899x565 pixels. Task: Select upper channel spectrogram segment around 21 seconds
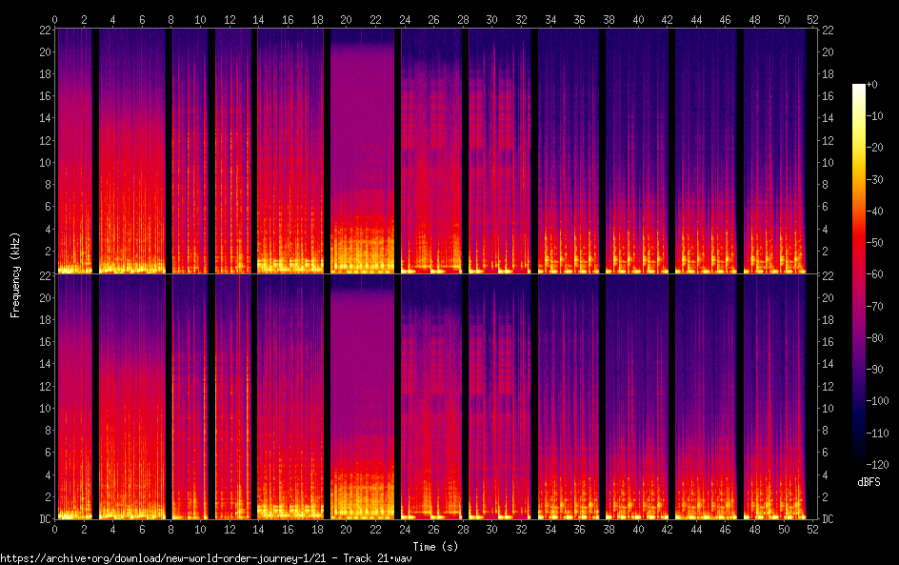(362, 152)
